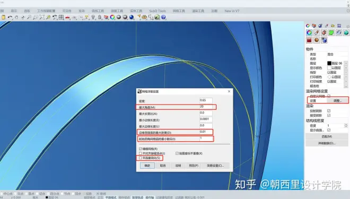Open the 打印颜色 dropdown arrow
Screen dimensions: 350x199
(346, 77)
